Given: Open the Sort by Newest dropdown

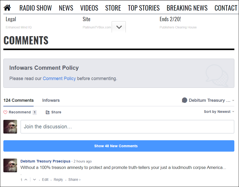Looking at the screenshot, I should [219, 112].
